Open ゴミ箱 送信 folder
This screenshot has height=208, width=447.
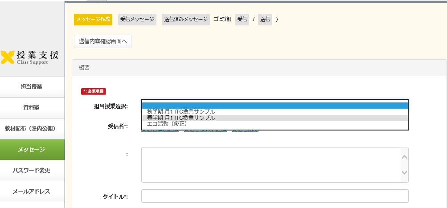point(265,20)
